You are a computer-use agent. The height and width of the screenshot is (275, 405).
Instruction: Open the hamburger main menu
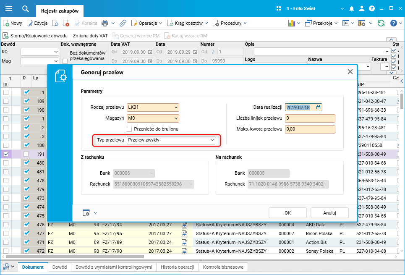(x=8, y=9)
